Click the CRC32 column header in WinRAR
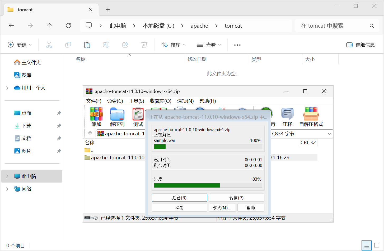The image size is (384, 251). click(308, 142)
